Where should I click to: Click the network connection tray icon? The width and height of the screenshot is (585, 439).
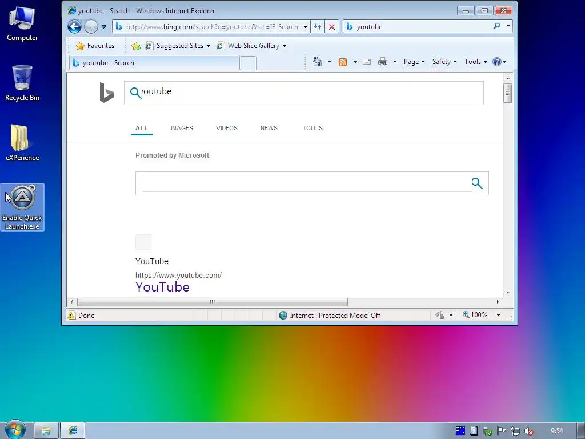click(515, 431)
